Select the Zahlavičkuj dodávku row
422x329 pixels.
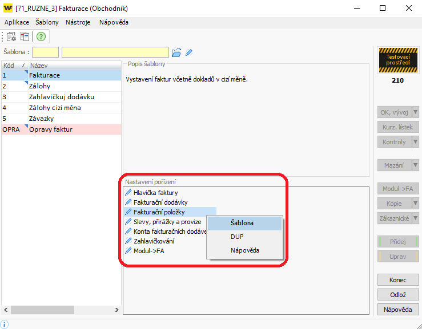[61, 97]
